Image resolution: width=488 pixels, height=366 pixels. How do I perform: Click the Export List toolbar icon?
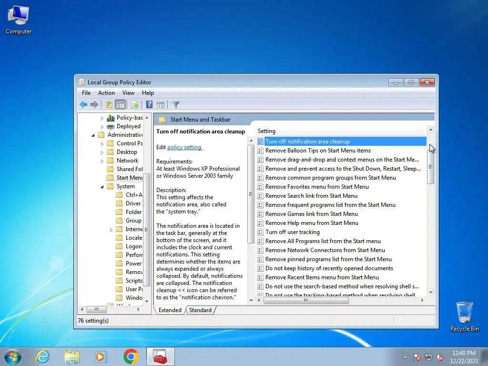click(x=135, y=104)
